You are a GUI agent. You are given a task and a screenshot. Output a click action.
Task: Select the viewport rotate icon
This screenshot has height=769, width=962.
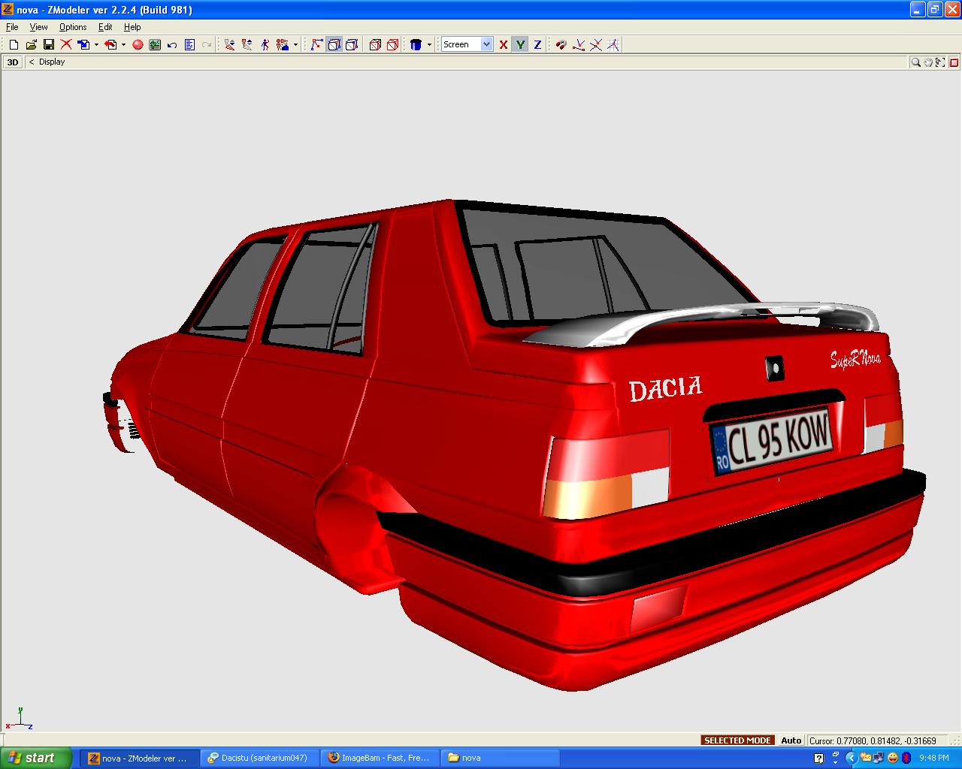[x=940, y=62]
